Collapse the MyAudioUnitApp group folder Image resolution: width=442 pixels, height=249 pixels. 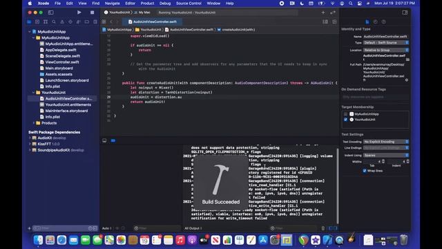coord(34,37)
